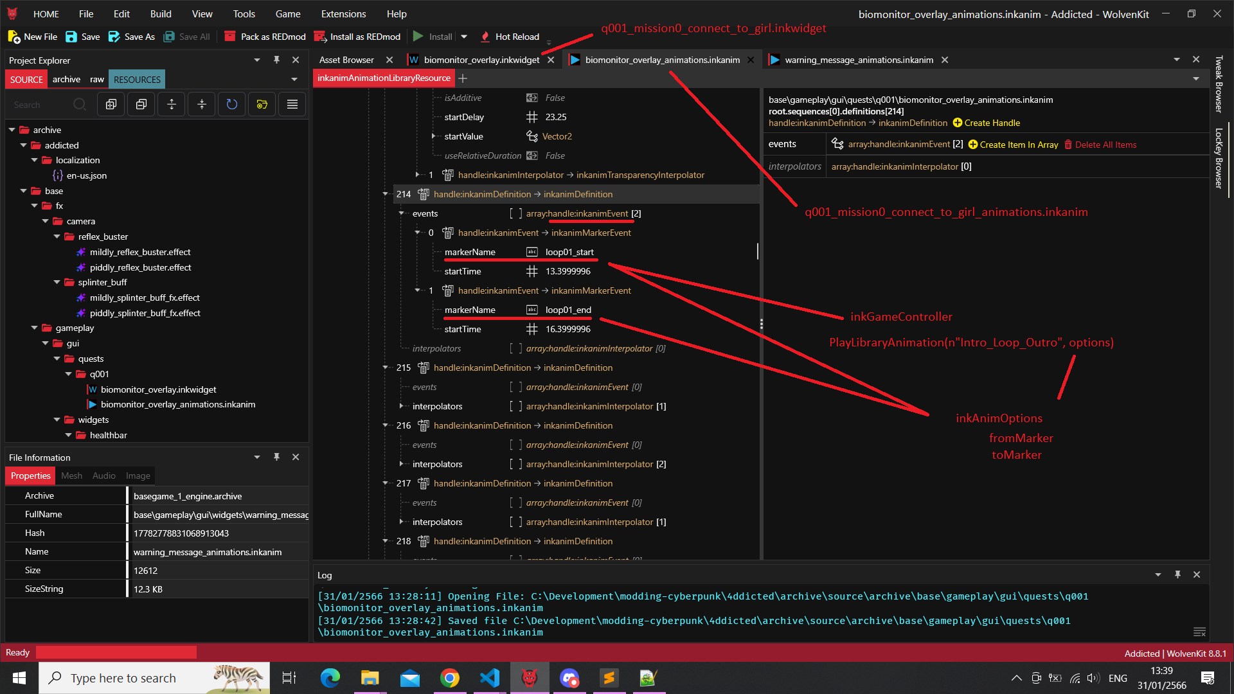Click the Save As toolbar button
Viewport: 1234px width, 694px height.
(x=131, y=37)
